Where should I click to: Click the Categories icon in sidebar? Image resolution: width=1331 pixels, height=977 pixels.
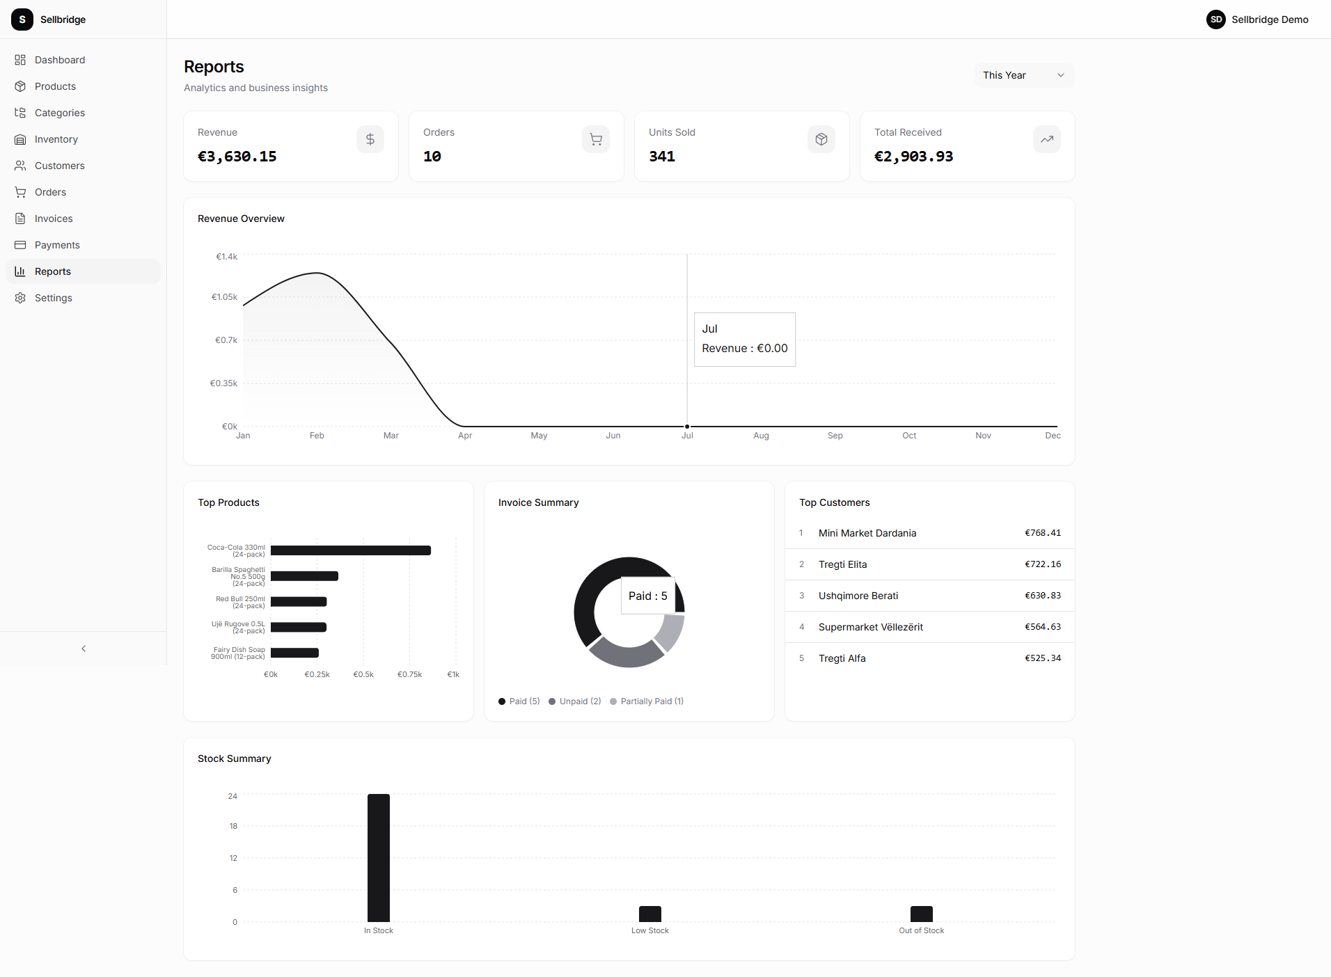pos(21,113)
